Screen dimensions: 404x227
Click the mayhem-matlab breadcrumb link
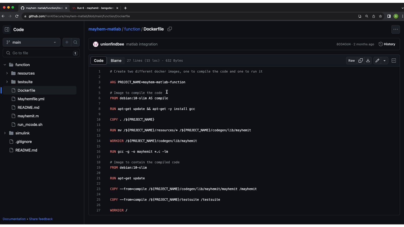point(105,29)
